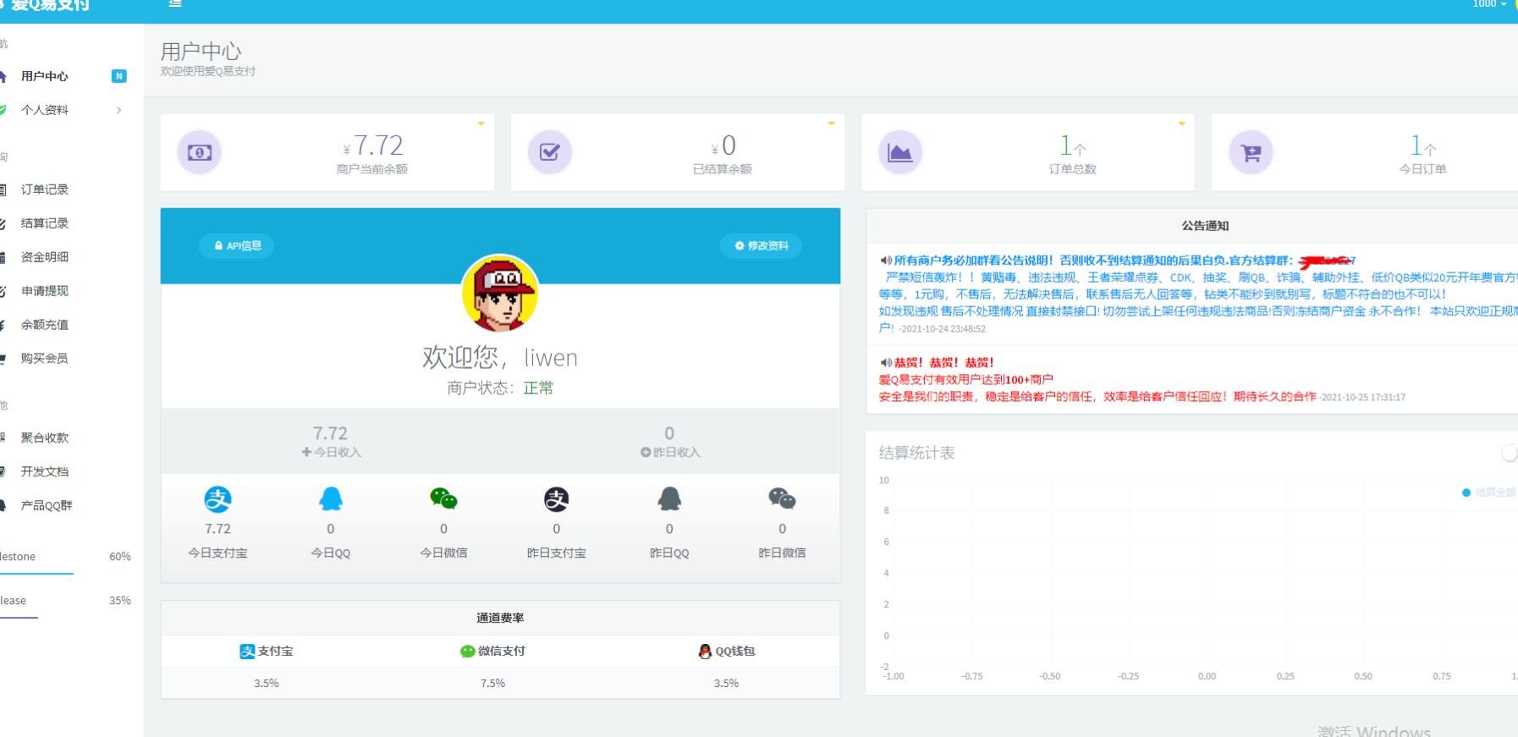Click the today's orders shopping cart icon

coord(1251,152)
